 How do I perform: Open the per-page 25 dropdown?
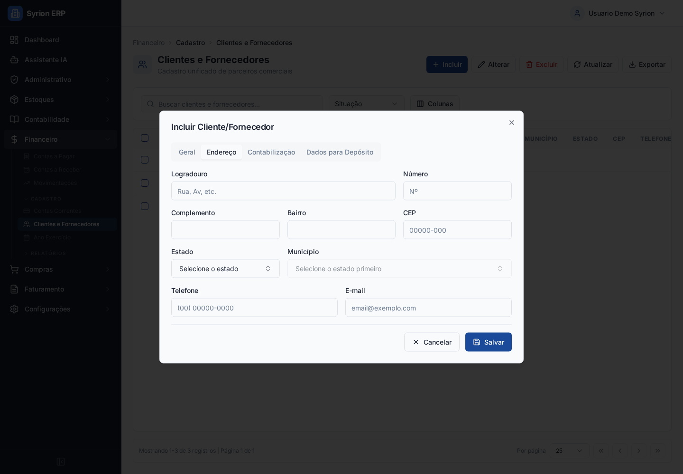(x=569, y=451)
